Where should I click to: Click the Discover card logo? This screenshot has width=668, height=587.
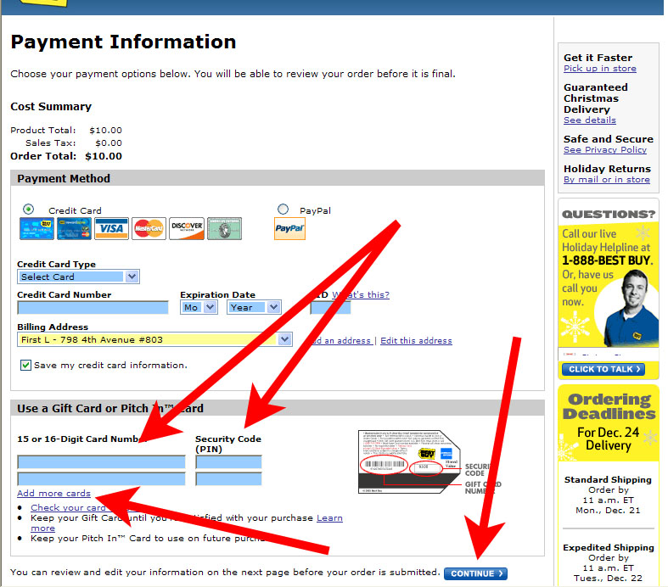point(187,228)
